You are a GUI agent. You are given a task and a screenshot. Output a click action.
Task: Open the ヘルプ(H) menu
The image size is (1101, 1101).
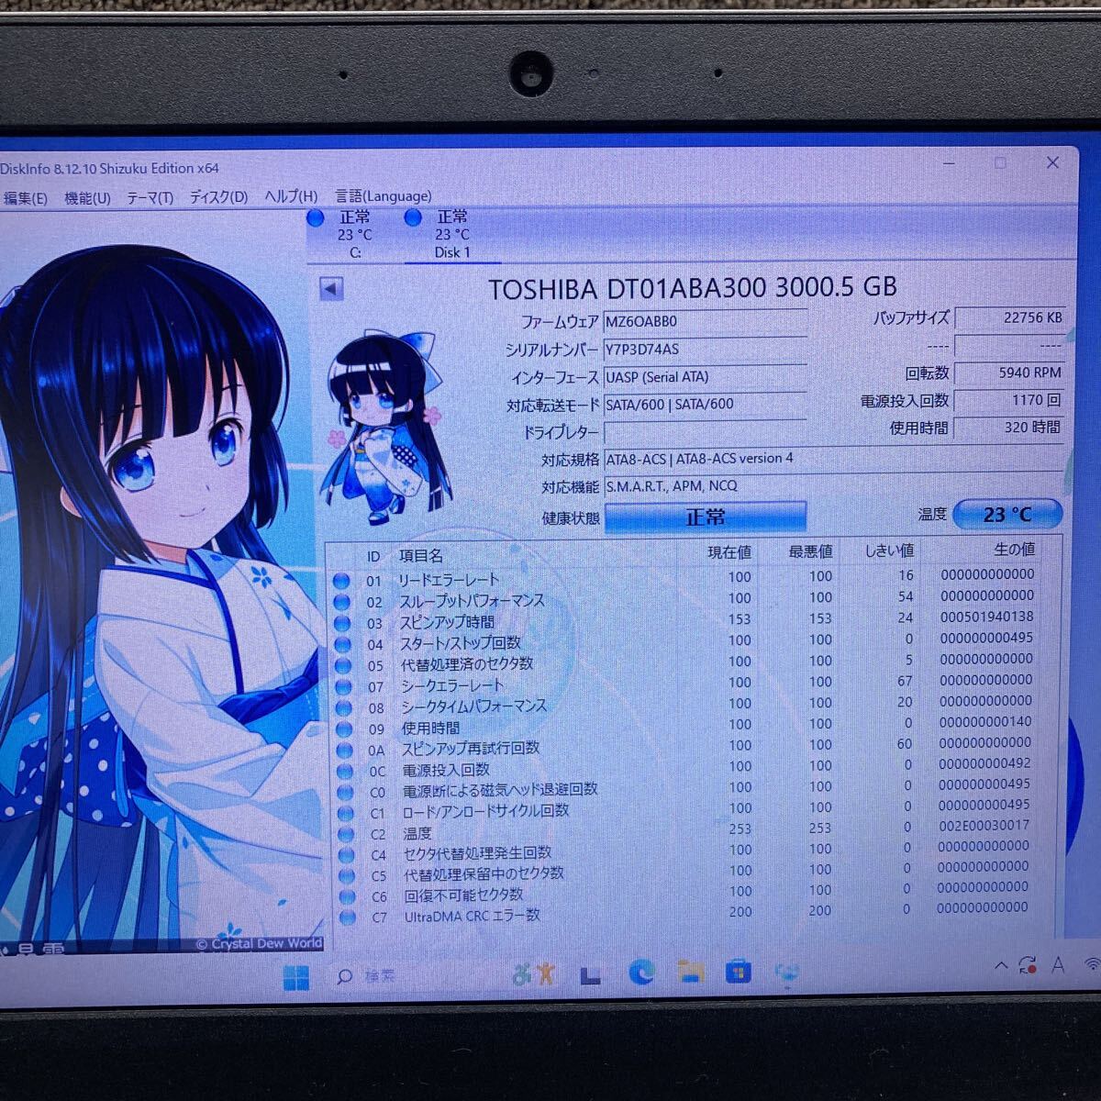click(x=291, y=196)
